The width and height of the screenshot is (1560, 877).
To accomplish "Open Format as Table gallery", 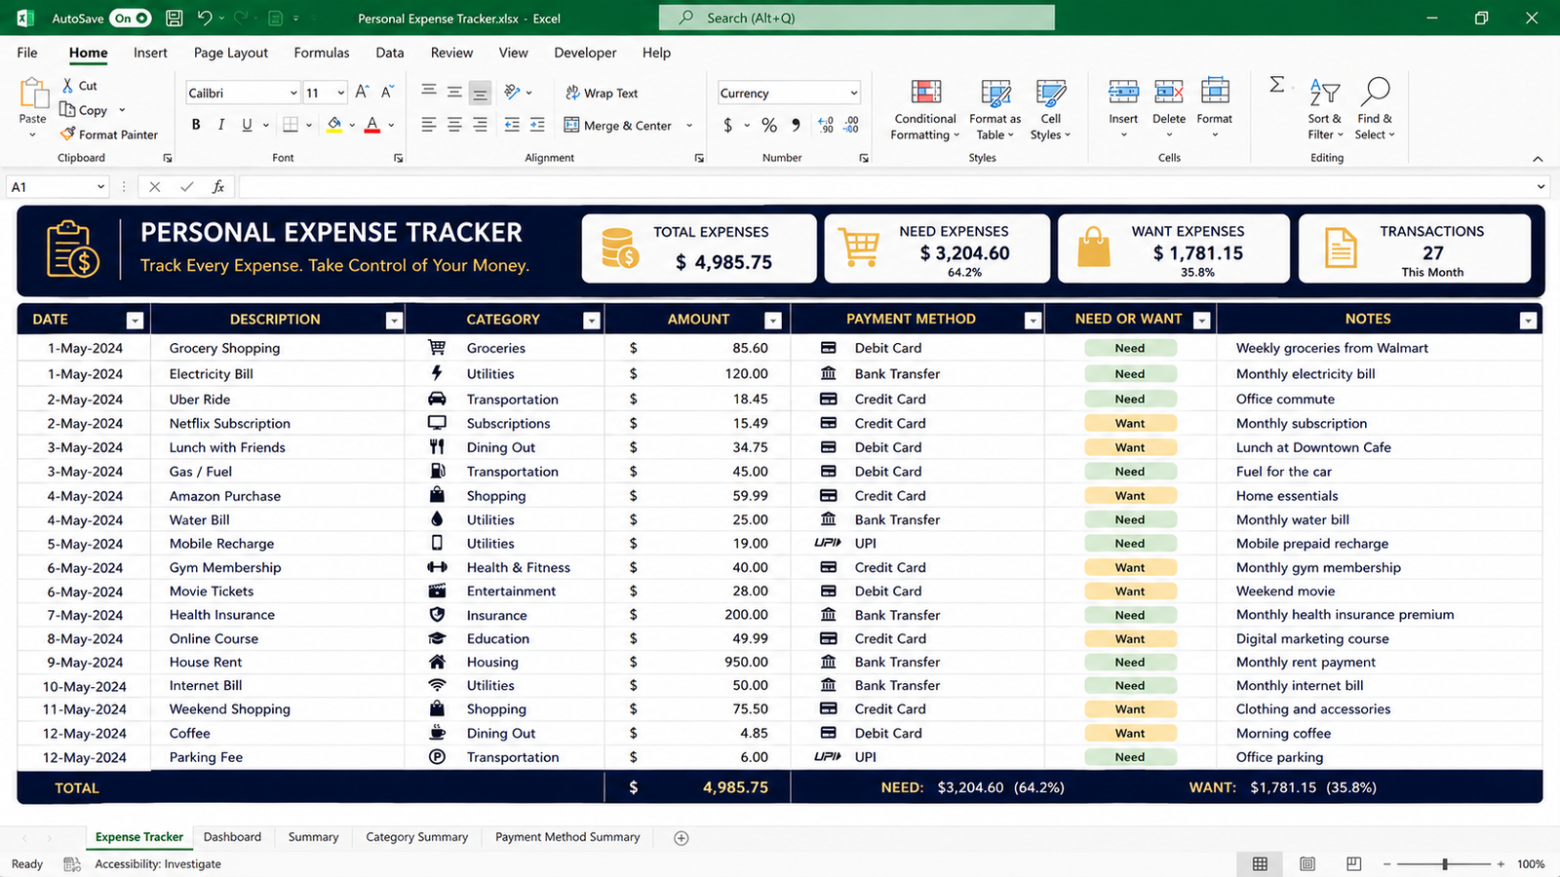I will [995, 109].
